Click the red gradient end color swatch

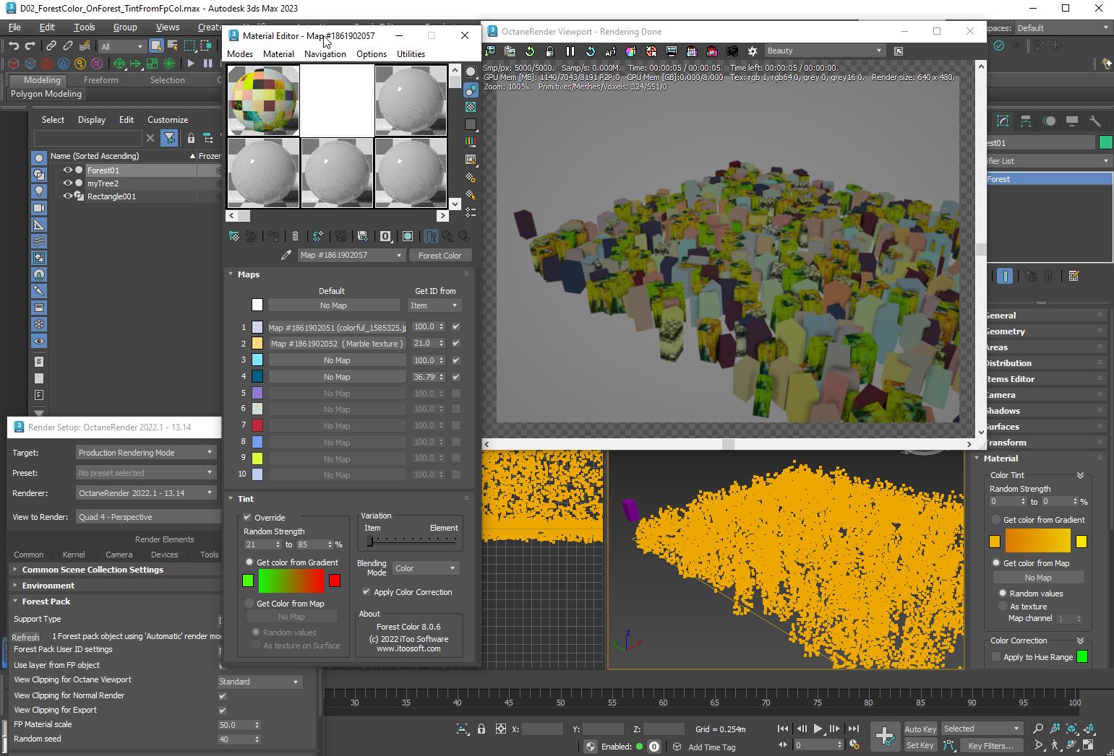[x=335, y=581]
